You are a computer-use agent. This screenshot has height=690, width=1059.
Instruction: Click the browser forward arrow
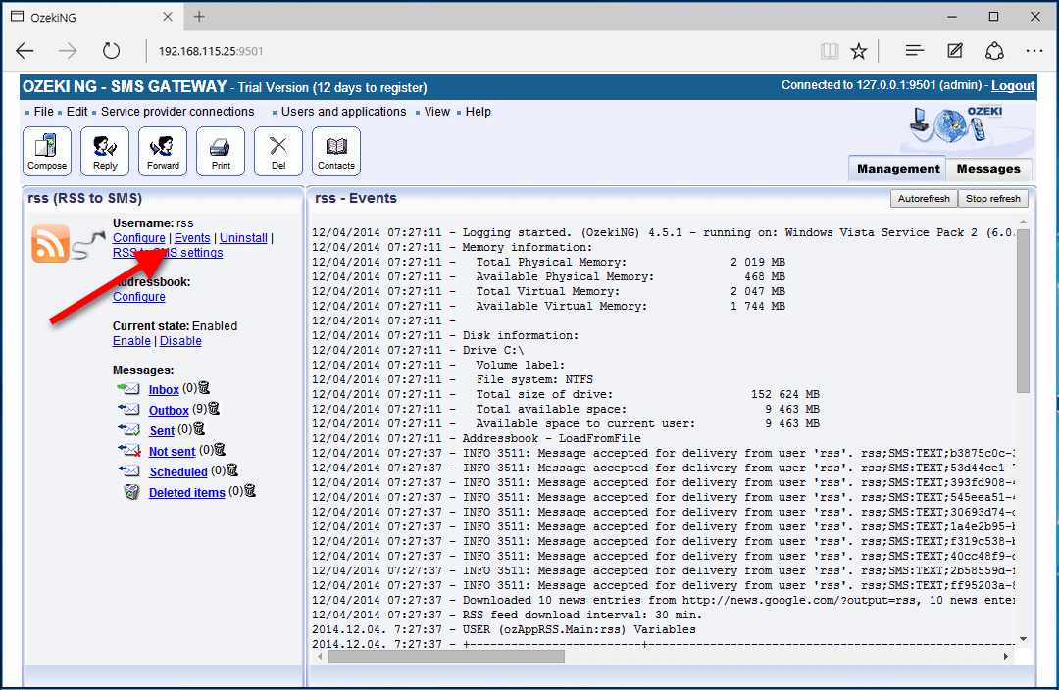tap(68, 51)
